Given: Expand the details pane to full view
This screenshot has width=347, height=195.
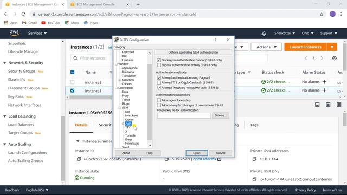Looking at the screenshot, I should pos(339,105).
